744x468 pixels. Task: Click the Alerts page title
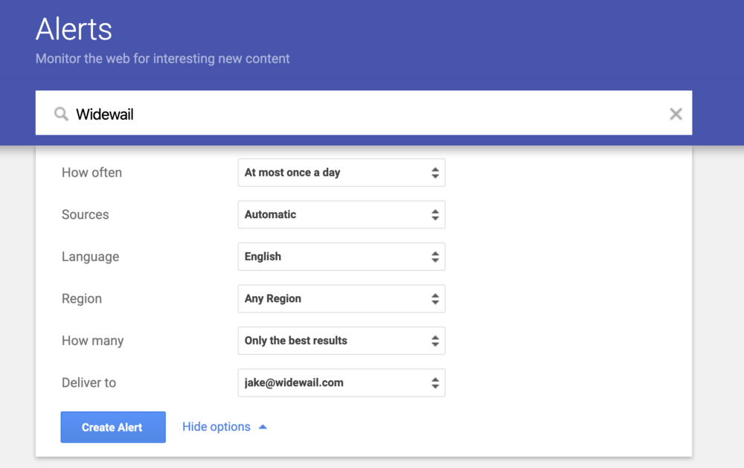click(73, 29)
